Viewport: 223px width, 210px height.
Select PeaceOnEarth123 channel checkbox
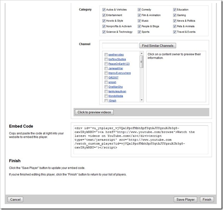(106, 64)
